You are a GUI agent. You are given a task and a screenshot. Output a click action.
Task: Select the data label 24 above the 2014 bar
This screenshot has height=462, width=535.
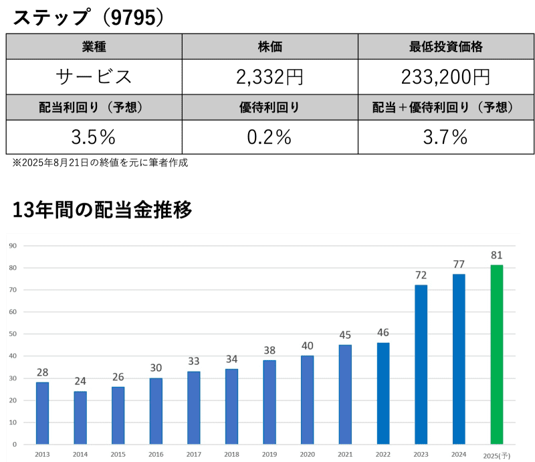[80, 381]
